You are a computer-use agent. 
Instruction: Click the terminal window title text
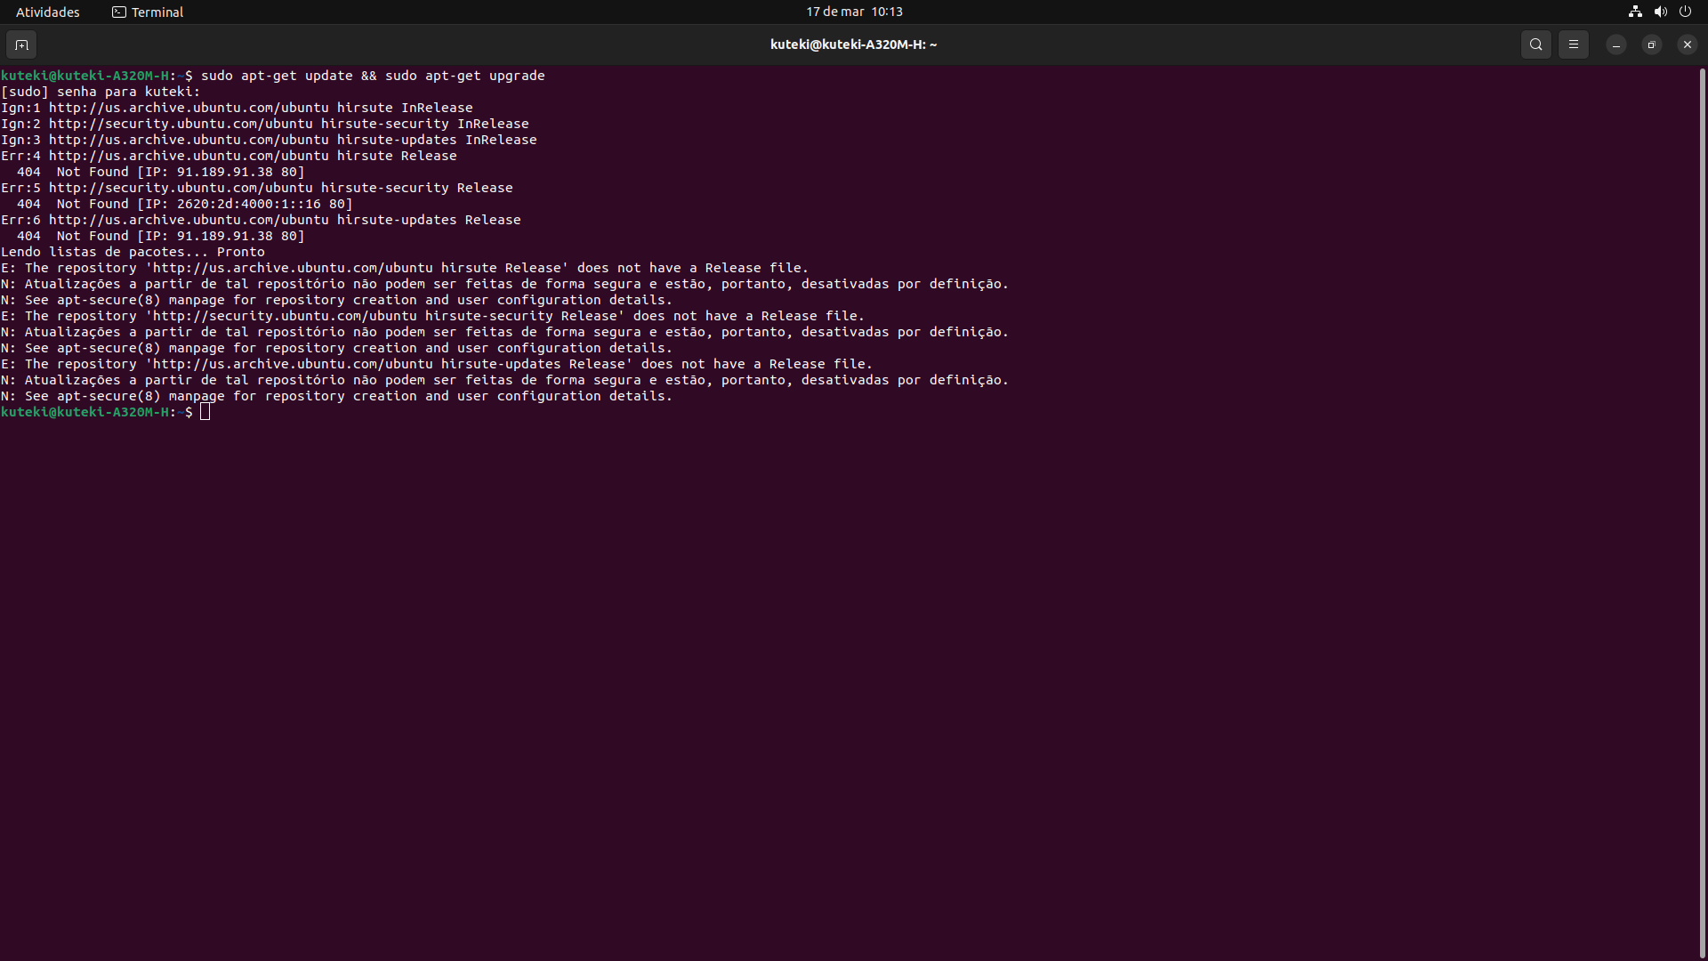pos(853,44)
